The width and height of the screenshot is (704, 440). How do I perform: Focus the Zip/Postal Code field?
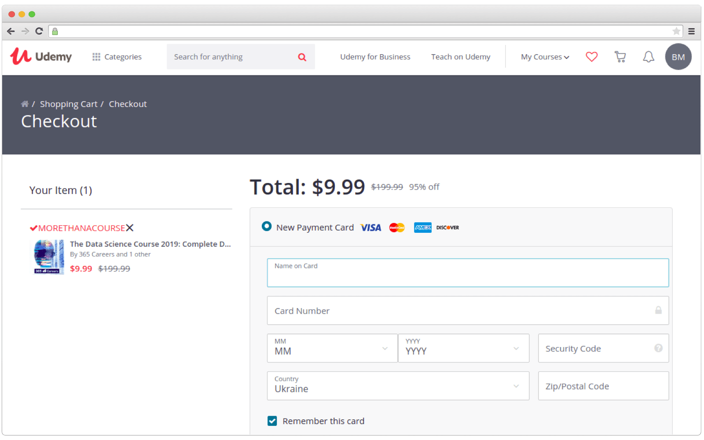click(x=603, y=386)
